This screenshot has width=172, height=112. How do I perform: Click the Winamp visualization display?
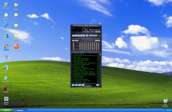[x=77, y=30]
